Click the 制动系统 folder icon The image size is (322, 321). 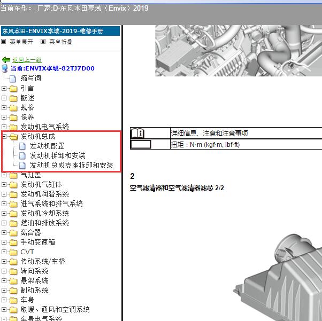(x=13, y=291)
